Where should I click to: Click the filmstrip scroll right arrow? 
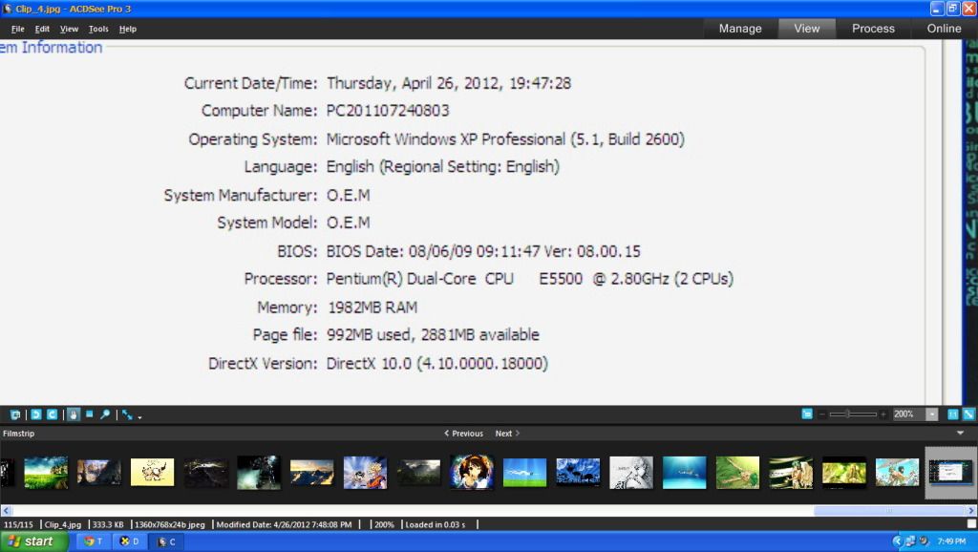pyautogui.click(x=971, y=510)
